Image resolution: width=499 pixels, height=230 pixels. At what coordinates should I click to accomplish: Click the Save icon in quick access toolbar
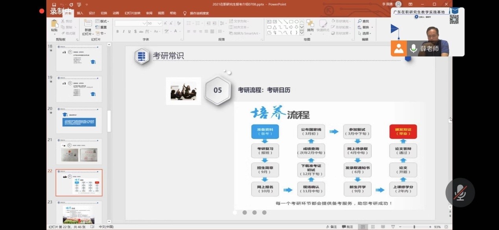[x=54, y=4]
